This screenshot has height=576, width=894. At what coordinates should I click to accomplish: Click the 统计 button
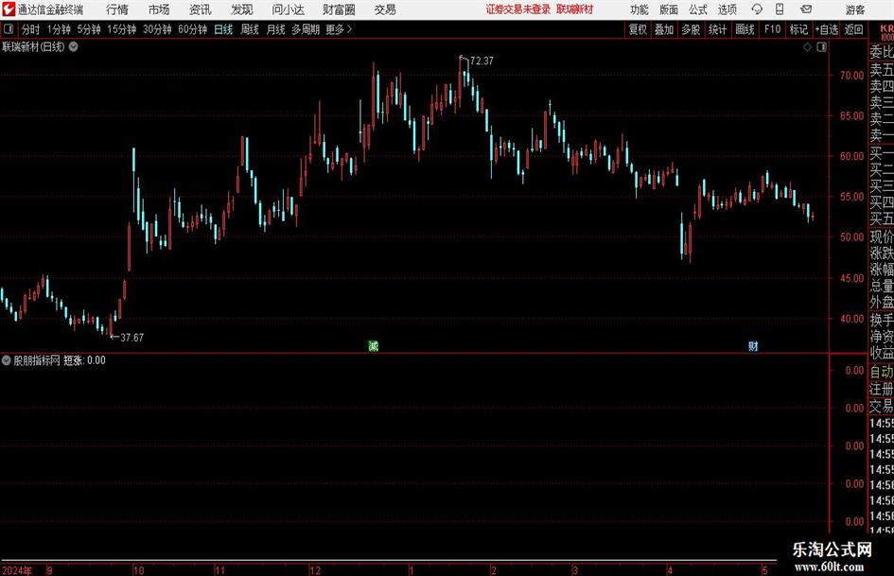pyautogui.click(x=717, y=29)
